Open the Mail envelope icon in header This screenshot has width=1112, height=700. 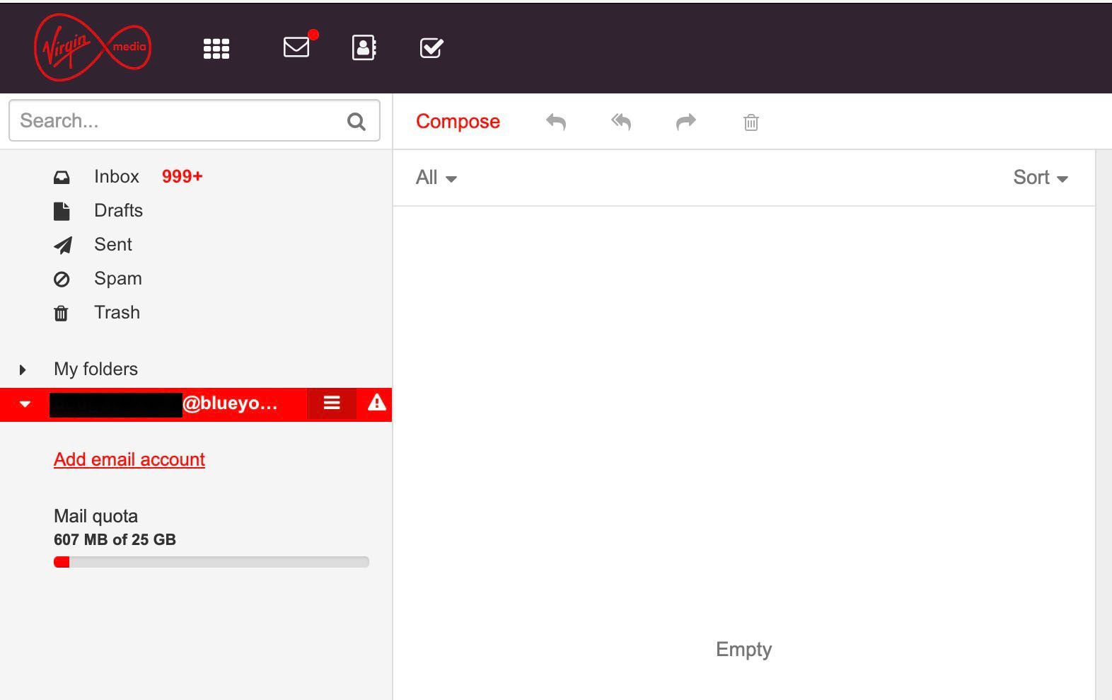click(296, 47)
